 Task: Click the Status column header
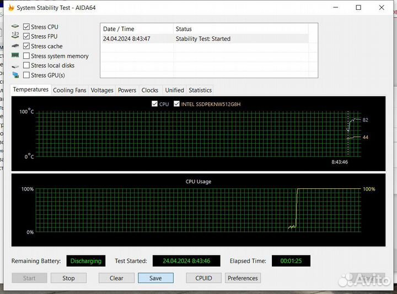241,29
